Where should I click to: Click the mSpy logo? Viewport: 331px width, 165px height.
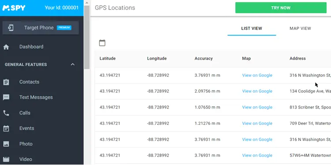14,8
